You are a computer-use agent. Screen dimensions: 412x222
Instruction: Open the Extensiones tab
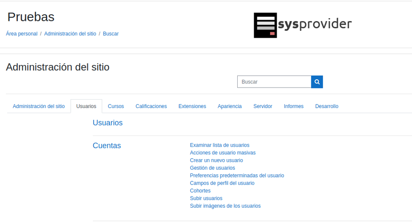(x=192, y=106)
